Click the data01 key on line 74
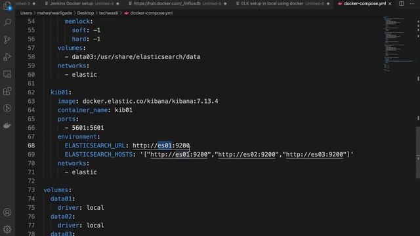Screen dimensions: 420x236 (61, 199)
